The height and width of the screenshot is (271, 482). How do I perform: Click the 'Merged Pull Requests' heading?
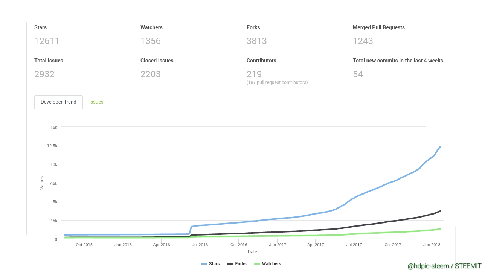[x=379, y=27]
